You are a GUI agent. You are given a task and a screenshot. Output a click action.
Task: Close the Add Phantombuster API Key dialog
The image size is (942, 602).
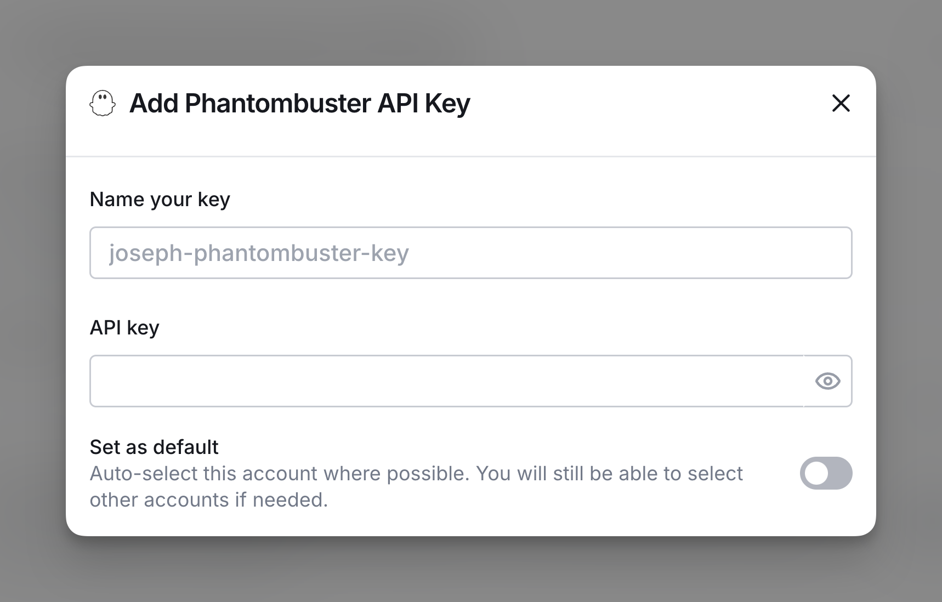click(841, 103)
